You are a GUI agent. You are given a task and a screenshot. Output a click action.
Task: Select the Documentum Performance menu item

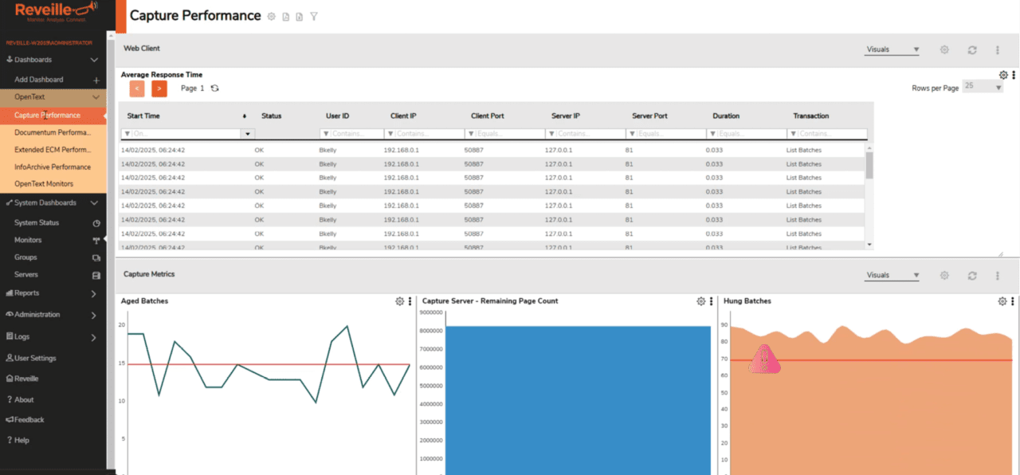coord(52,132)
